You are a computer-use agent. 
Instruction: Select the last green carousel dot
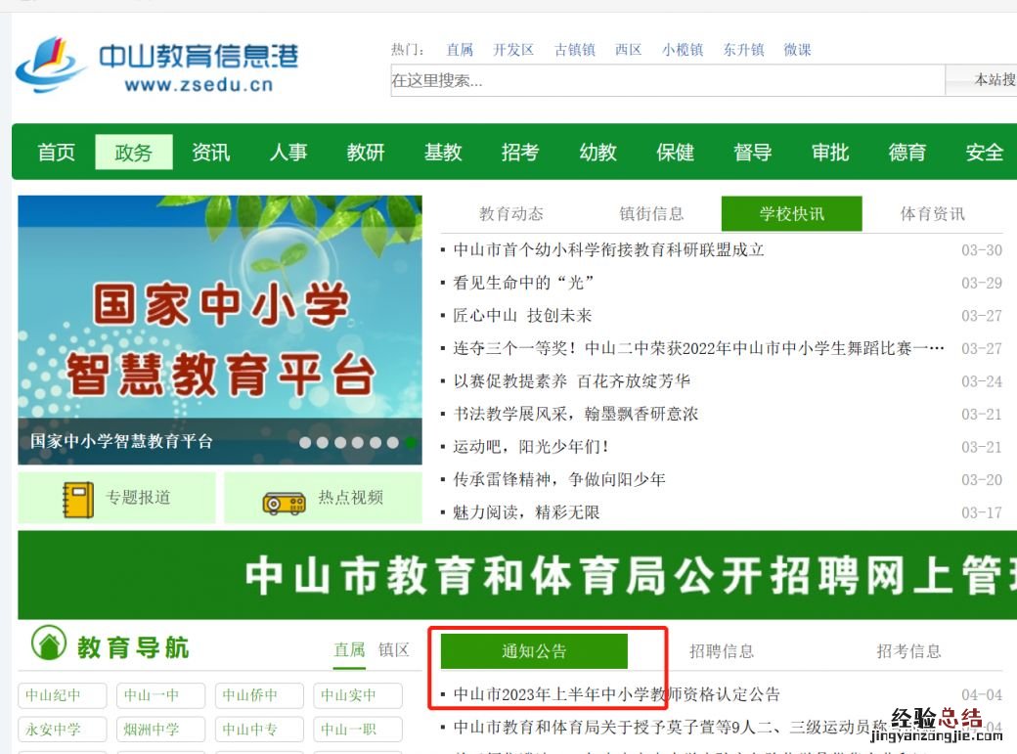point(410,443)
